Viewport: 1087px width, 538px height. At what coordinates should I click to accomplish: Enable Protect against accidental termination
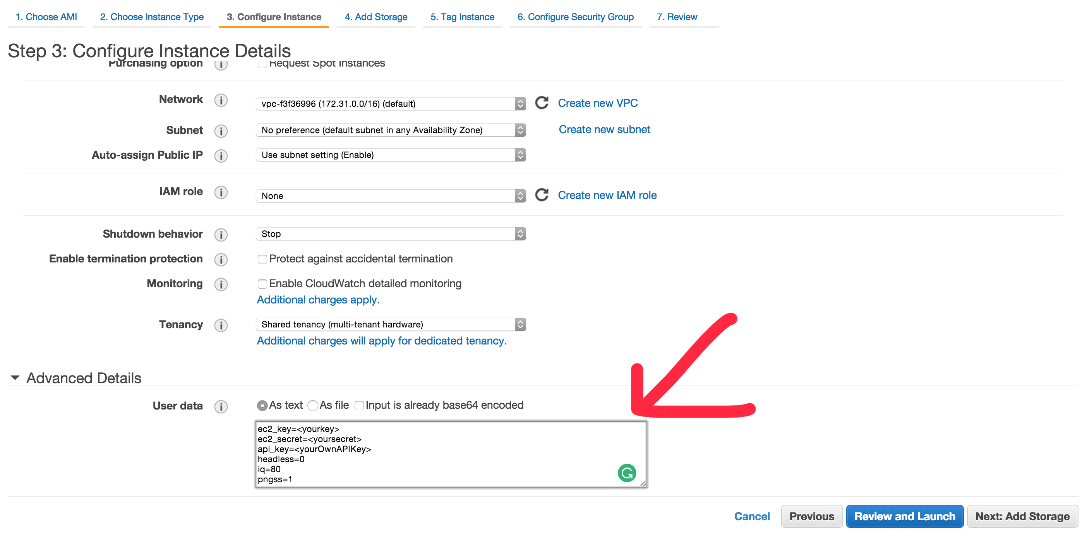(x=262, y=259)
